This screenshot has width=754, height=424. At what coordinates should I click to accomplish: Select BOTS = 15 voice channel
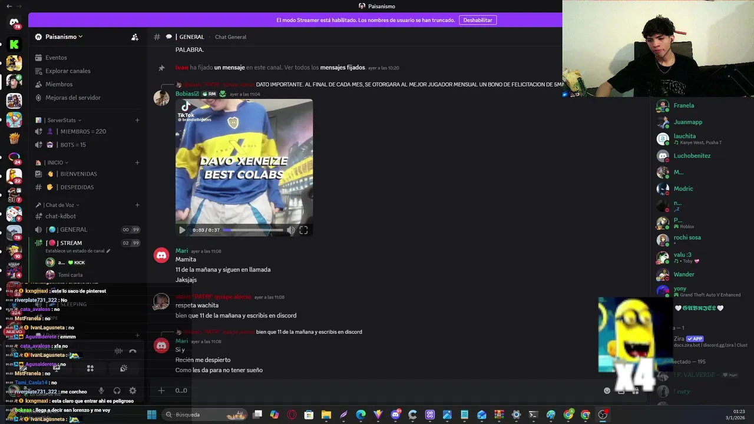coord(87,145)
